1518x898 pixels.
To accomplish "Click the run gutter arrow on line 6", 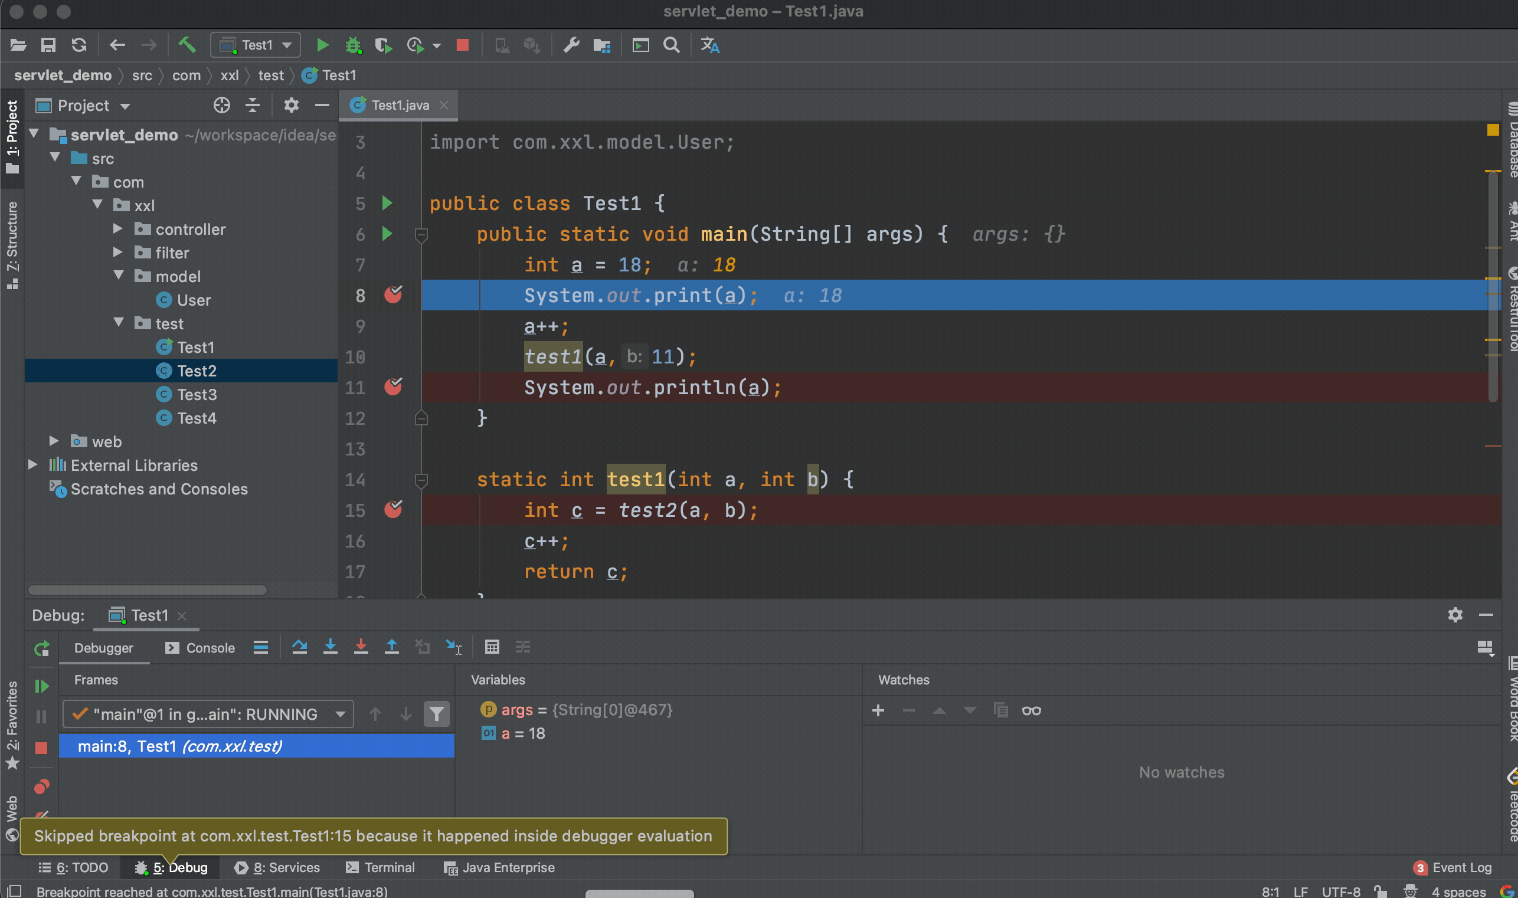I will (387, 234).
